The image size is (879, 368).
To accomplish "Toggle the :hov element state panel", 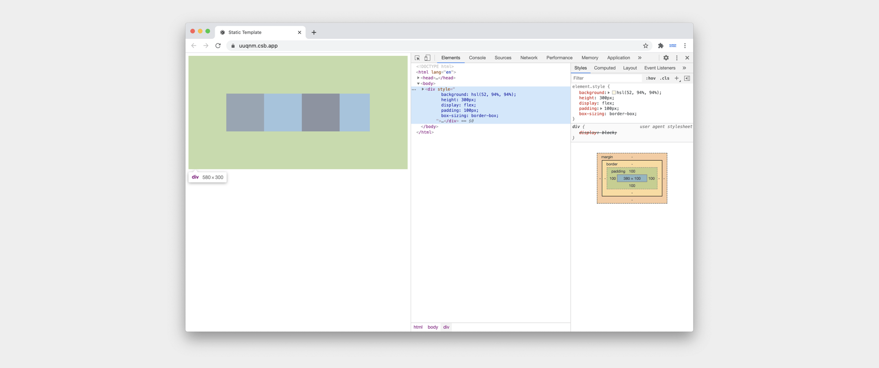I will click(x=651, y=78).
